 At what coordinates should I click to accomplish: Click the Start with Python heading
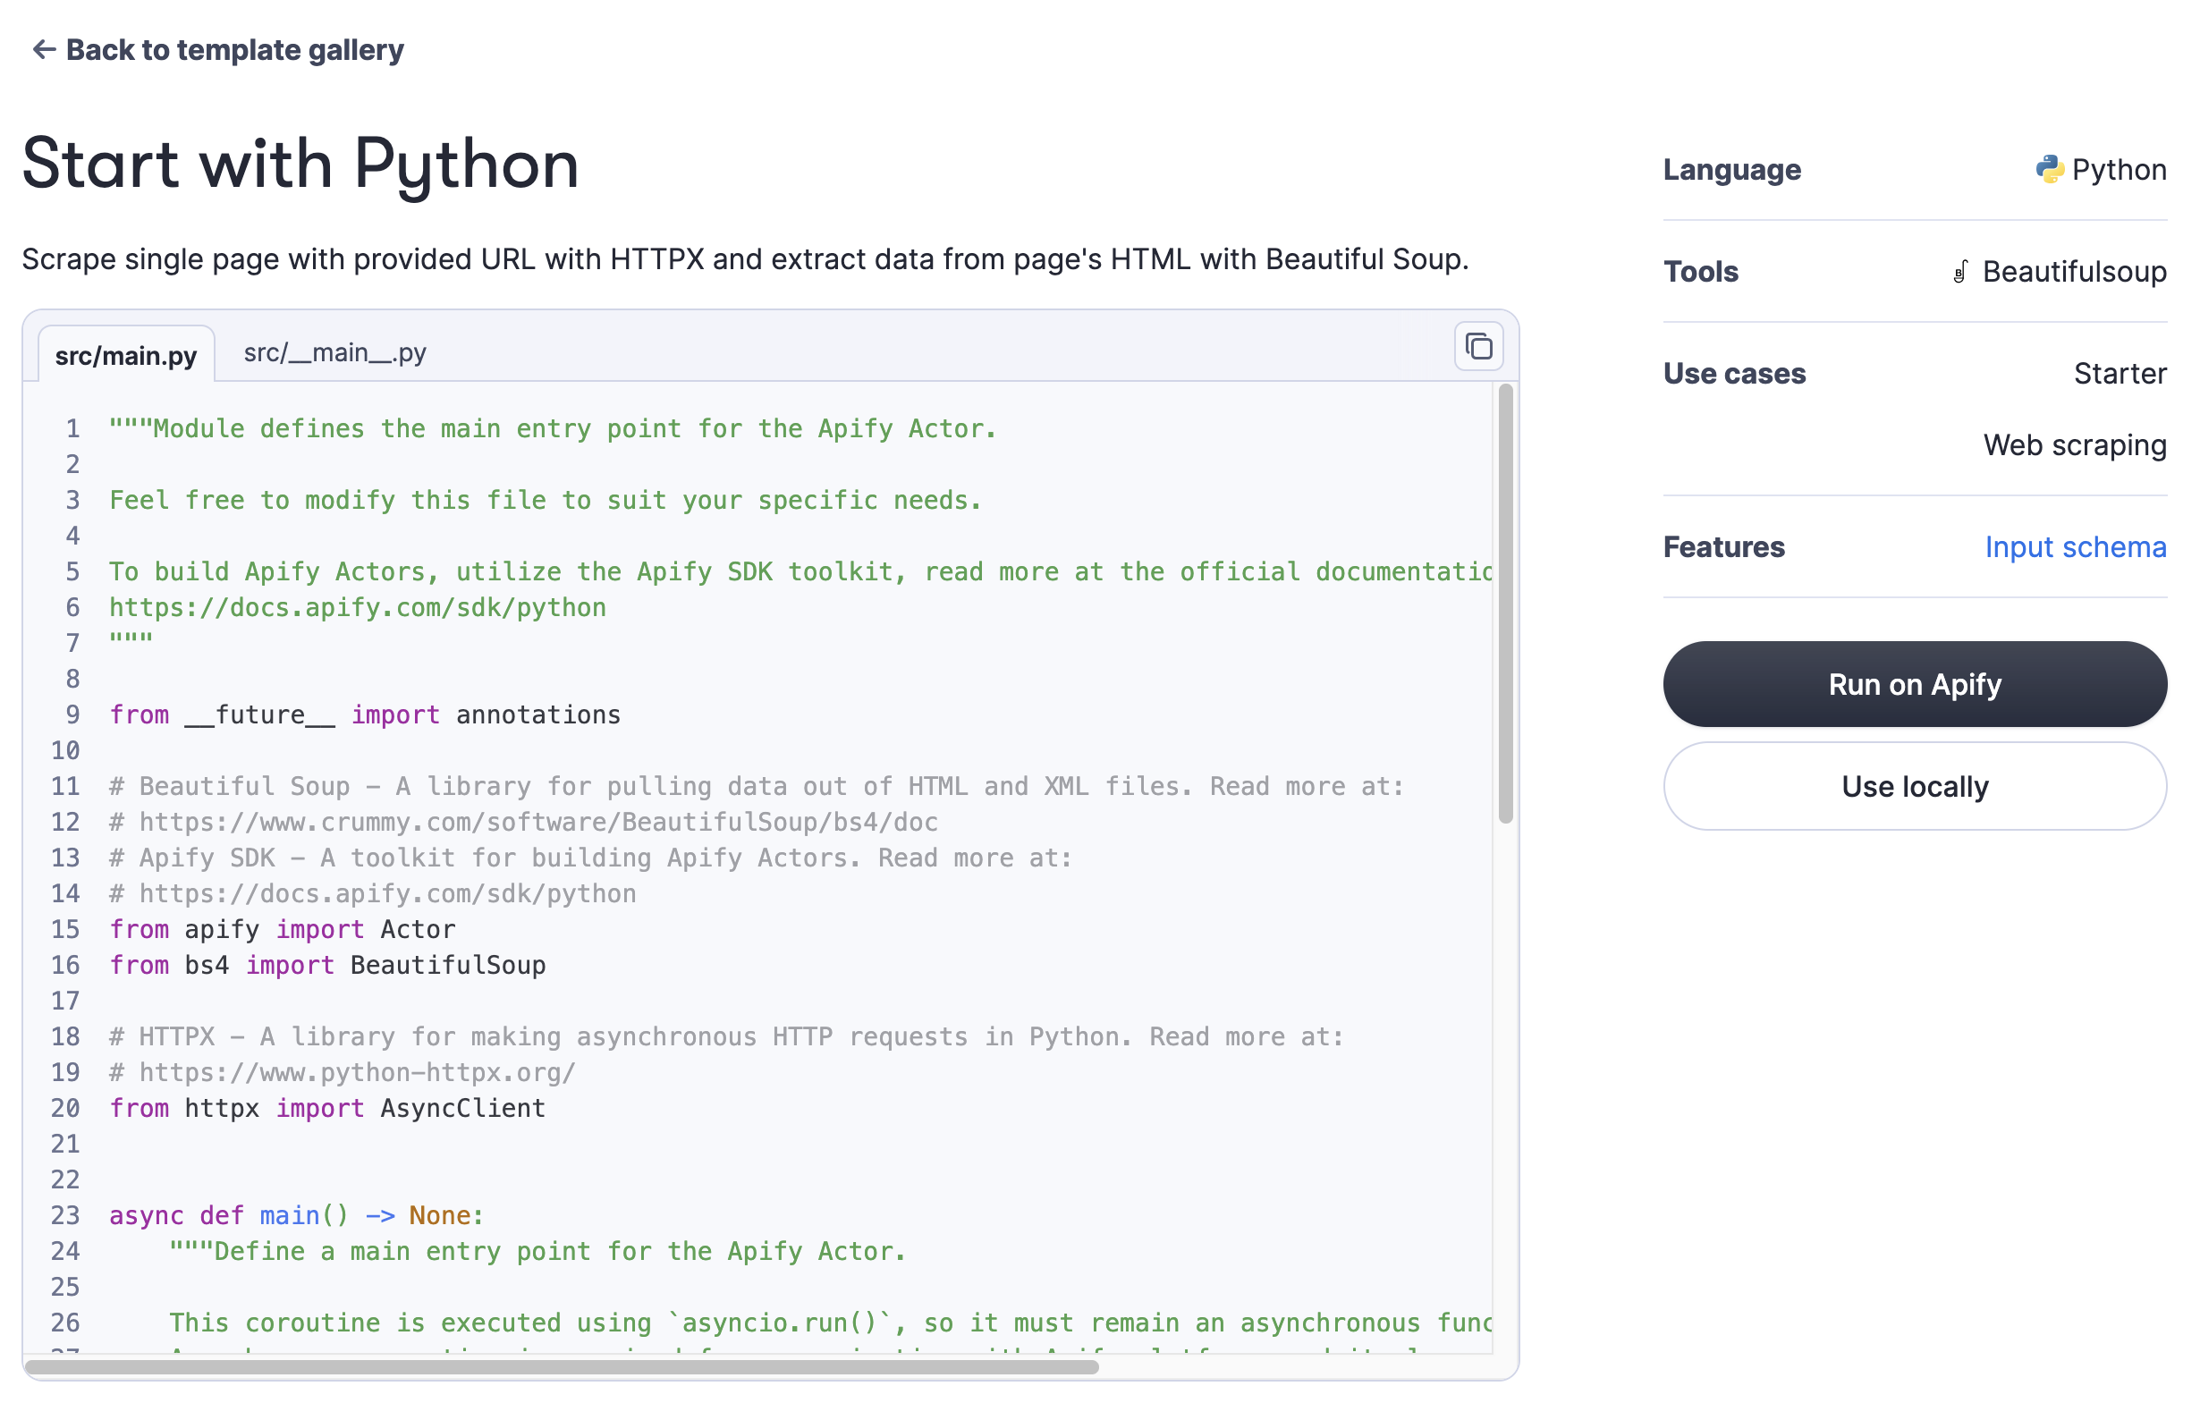pyautogui.click(x=301, y=165)
